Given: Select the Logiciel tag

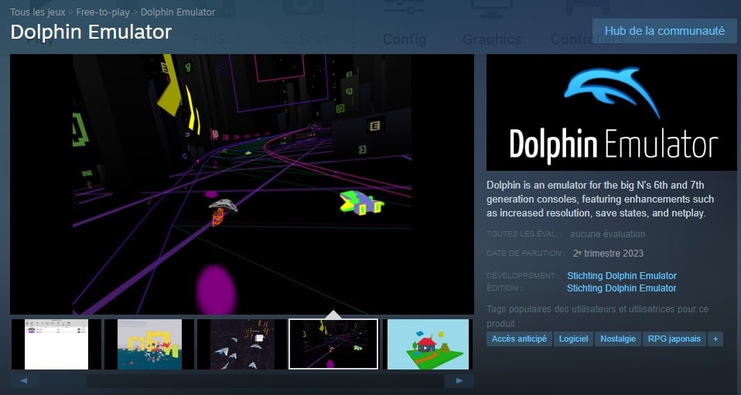Looking at the screenshot, I should tap(573, 339).
